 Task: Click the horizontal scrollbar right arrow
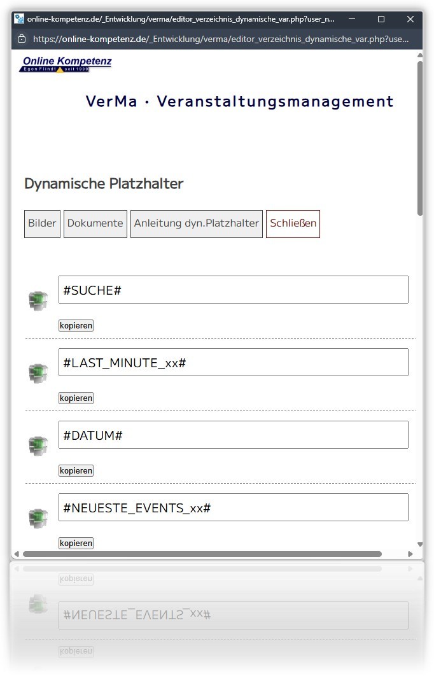click(x=410, y=554)
